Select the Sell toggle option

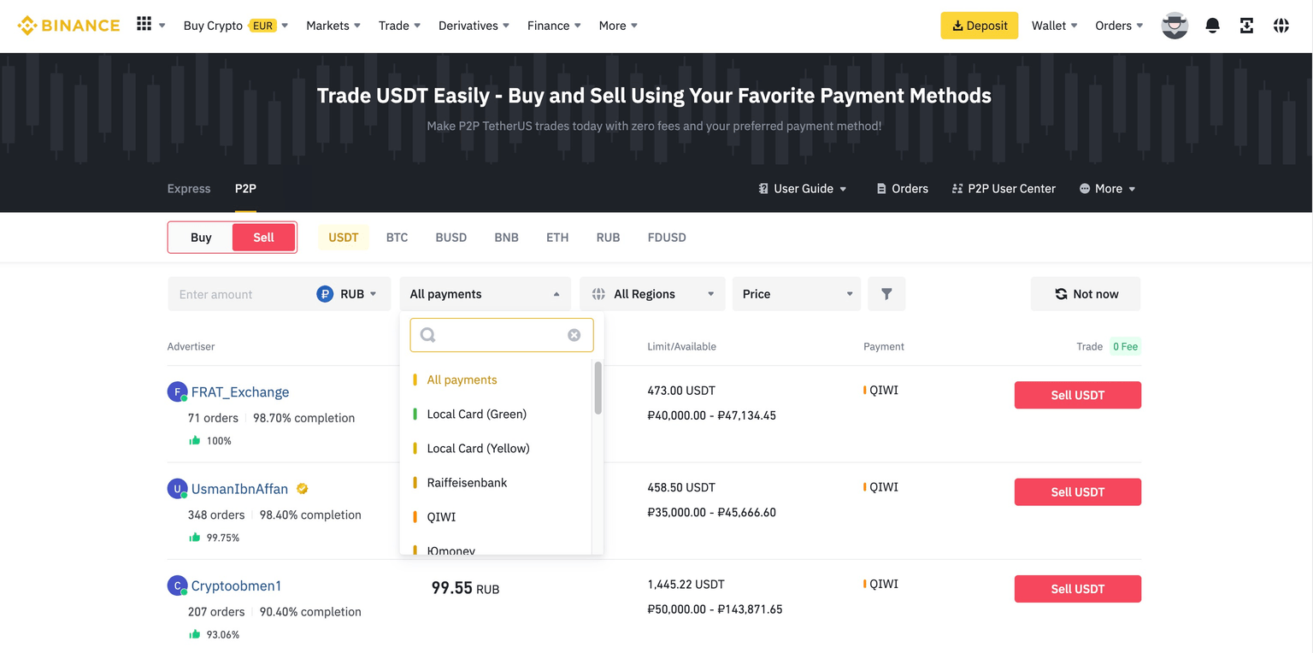click(x=263, y=238)
